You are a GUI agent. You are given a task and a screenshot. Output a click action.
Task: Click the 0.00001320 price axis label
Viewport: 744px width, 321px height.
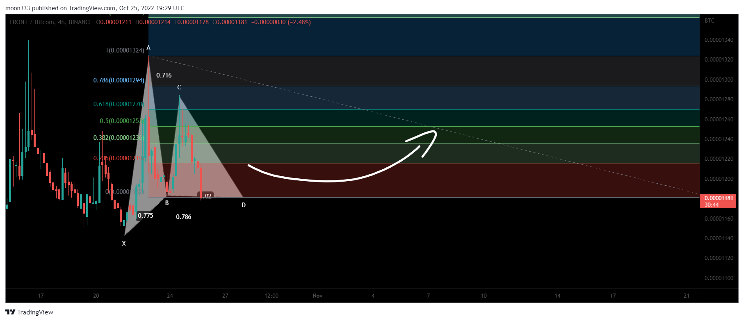click(x=719, y=59)
